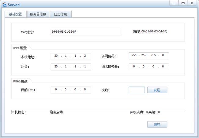This screenshot has width=199, height=138.
Task: Click the ping 成功: 0 失败: 0 status
Action: point(145,112)
